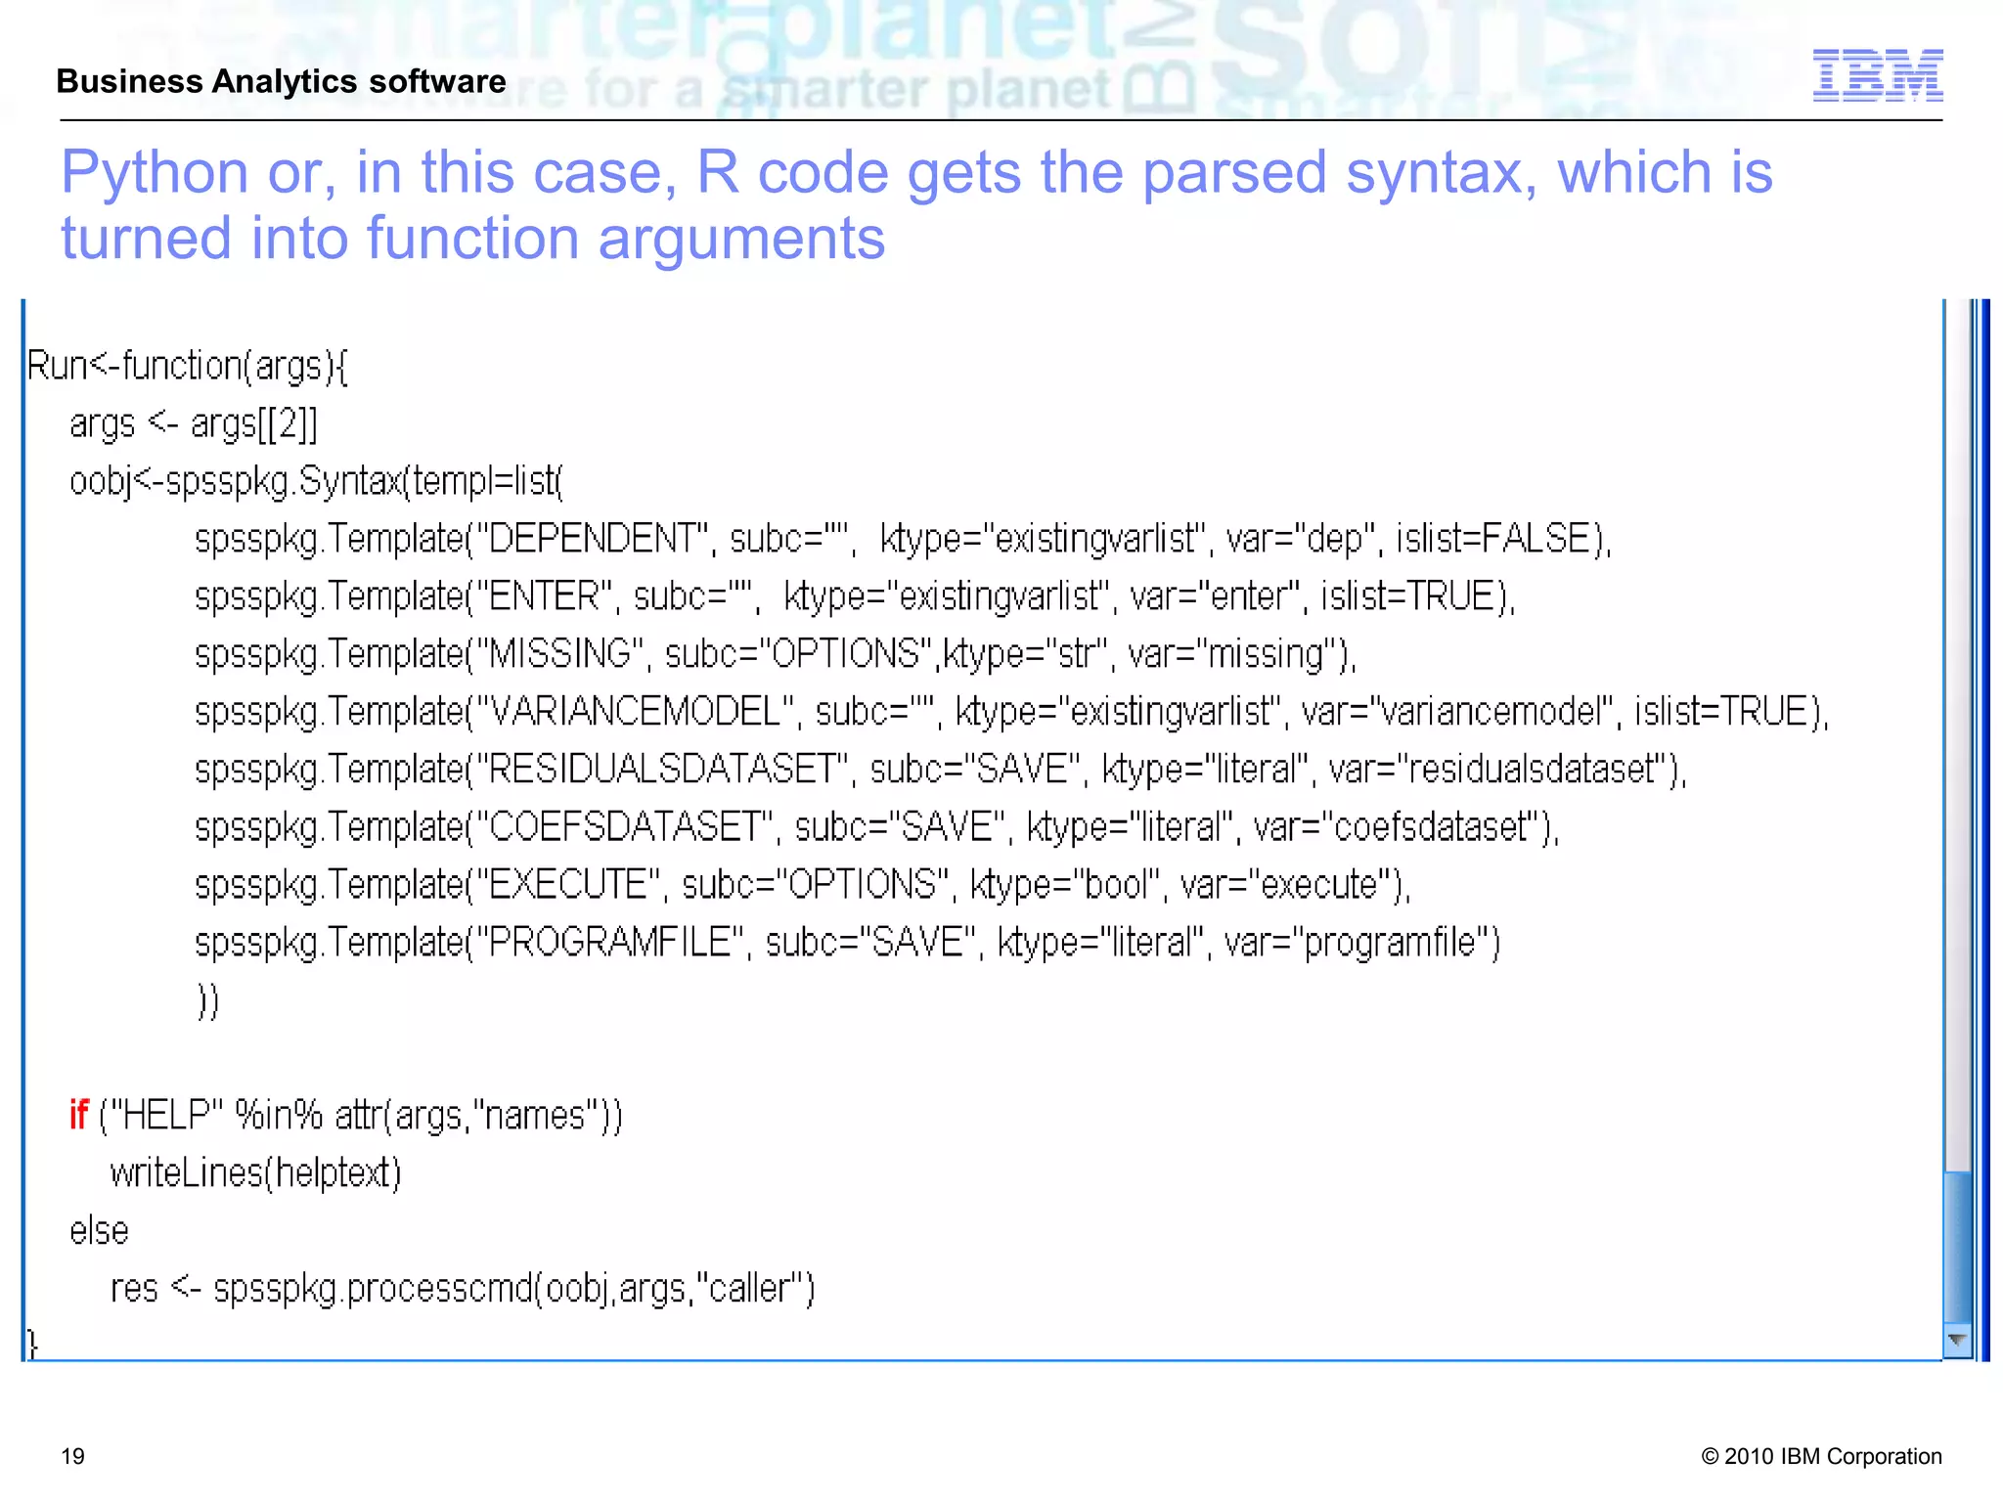This screenshot has height=1502, width=2003.
Task: Click 'ktype="bool"' in the EXECUTE line
Action: 1064,886
